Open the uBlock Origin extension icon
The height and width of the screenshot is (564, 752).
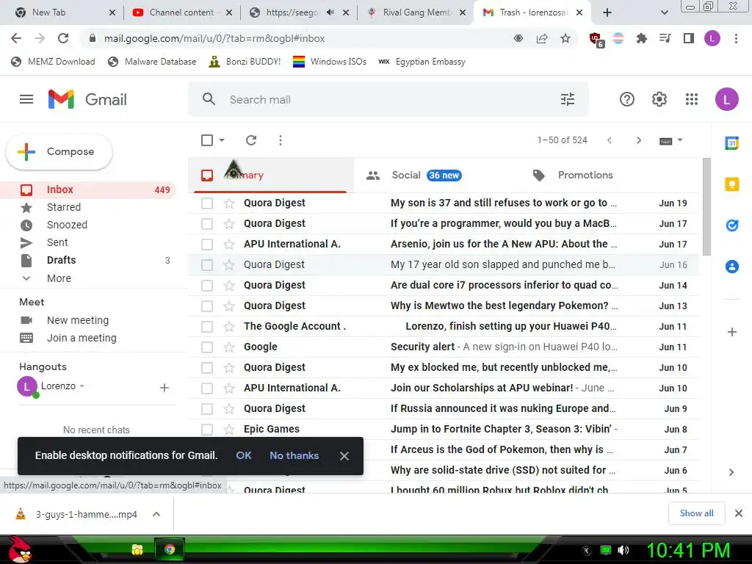tap(596, 40)
